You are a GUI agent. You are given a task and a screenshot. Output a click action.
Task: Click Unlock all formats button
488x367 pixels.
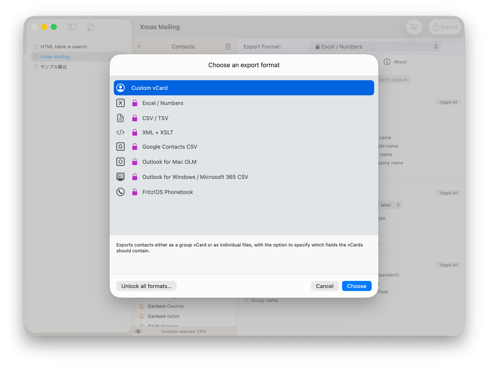[146, 286]
